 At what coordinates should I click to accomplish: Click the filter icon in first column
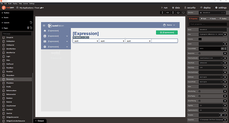pos(97,41)
